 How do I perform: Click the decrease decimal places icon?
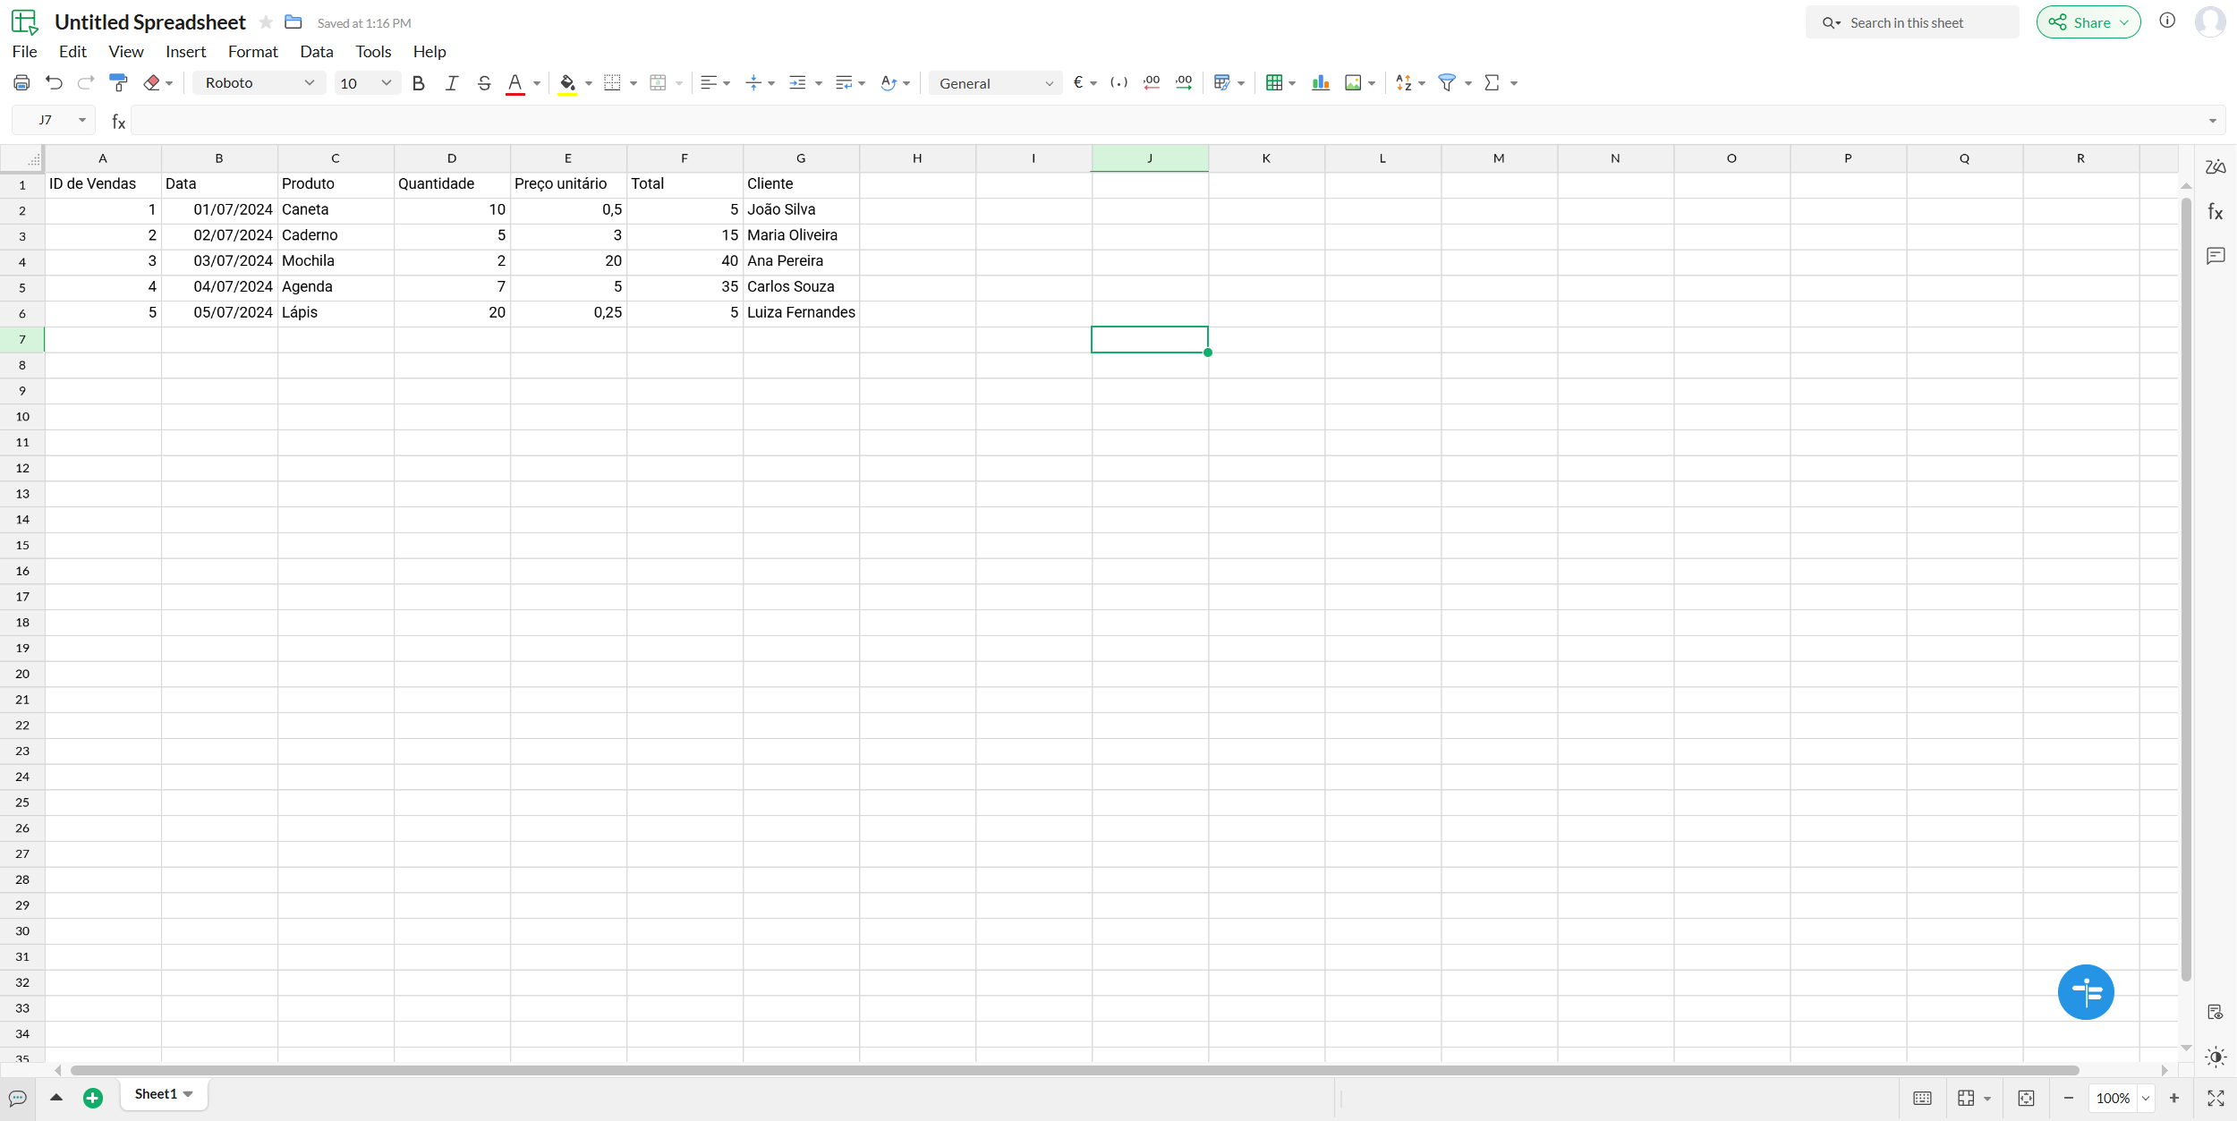[x=1152, y=83]
